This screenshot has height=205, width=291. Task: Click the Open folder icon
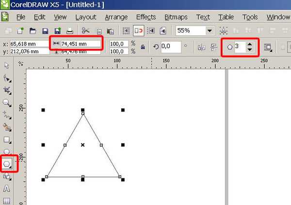(32, 31)
